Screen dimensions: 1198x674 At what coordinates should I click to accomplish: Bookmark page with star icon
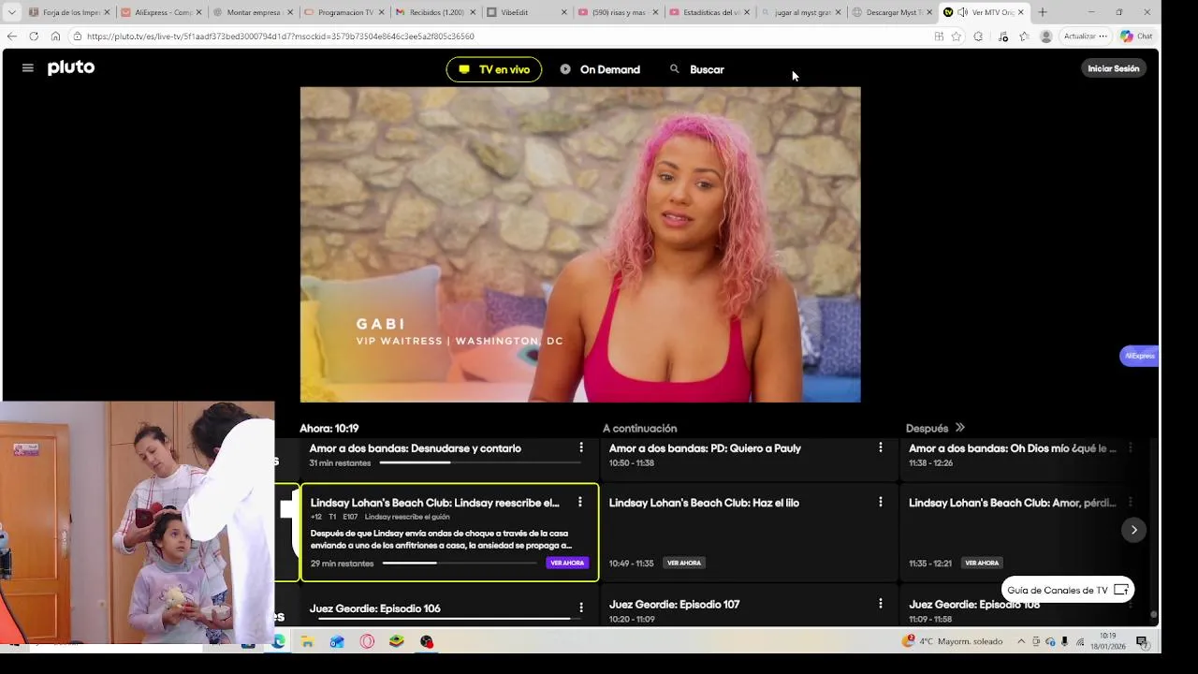956,37
